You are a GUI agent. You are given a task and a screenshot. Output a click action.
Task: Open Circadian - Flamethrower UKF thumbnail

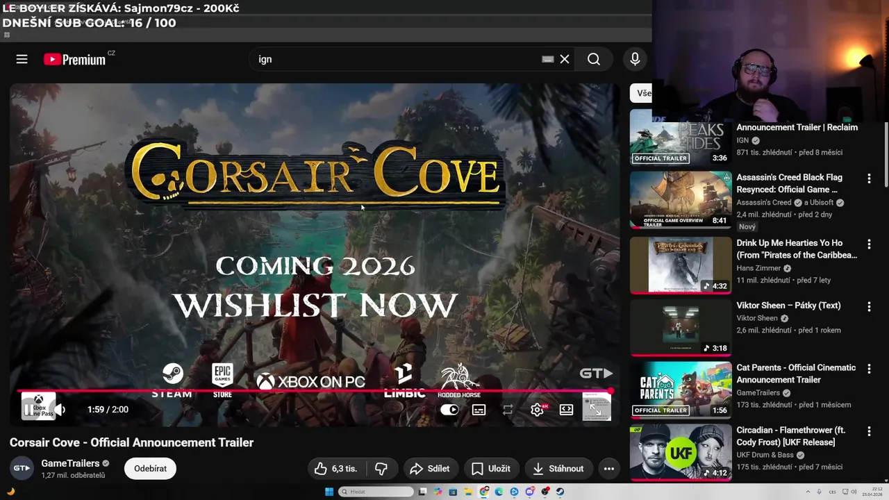[681, 453]
